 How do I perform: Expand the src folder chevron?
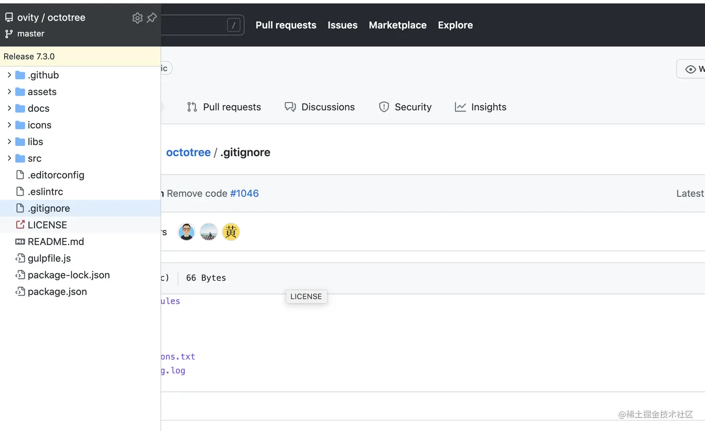(9, 158)
